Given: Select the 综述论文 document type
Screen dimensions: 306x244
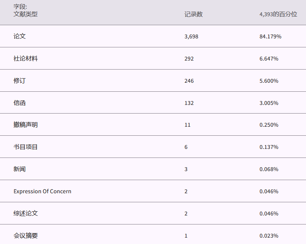Looking at the screenshot, I should pos(26,214).
